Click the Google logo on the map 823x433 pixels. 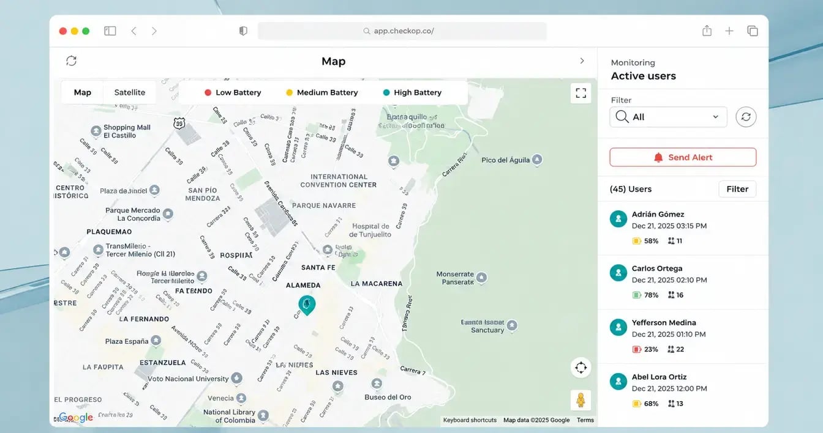click(x=76, y=418)
